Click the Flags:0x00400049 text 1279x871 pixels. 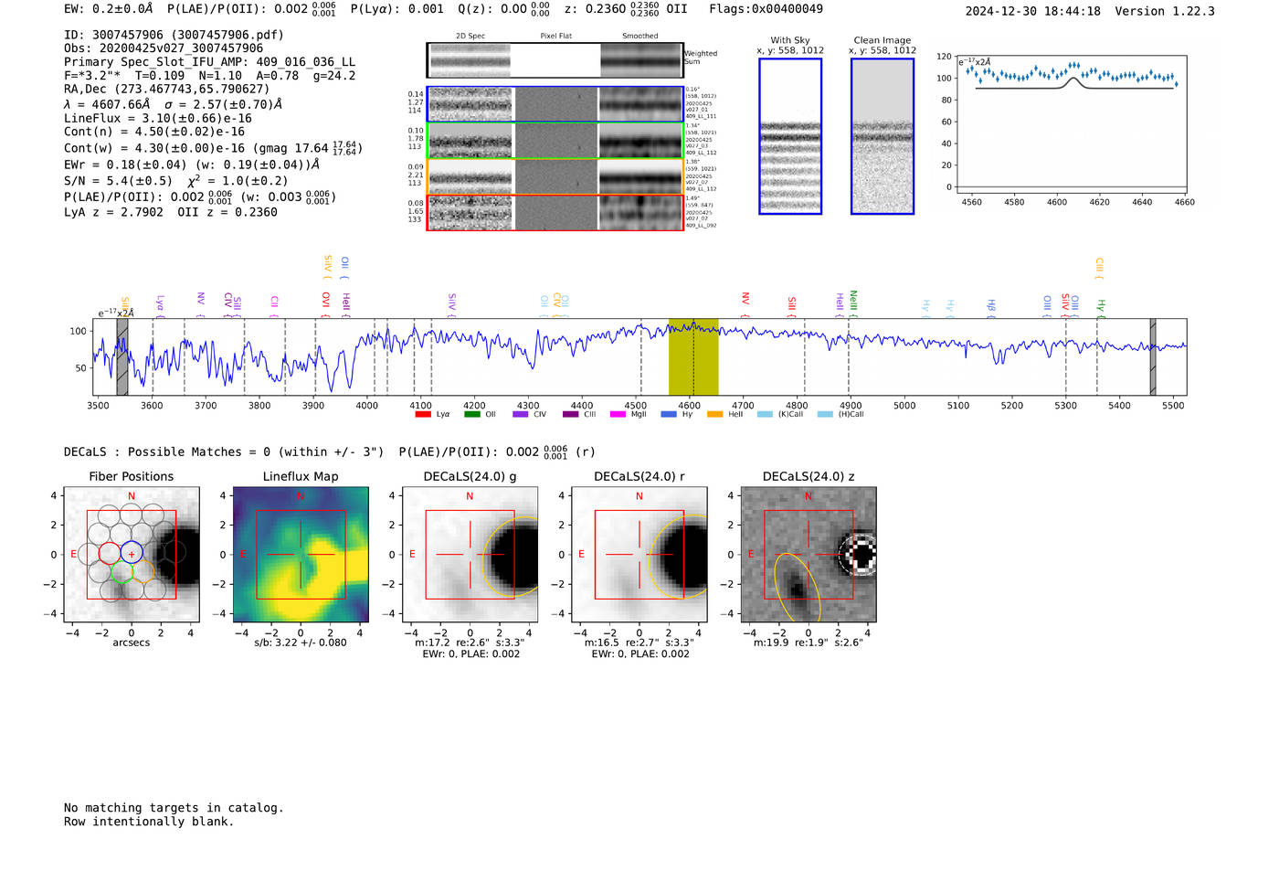[766, 9]
